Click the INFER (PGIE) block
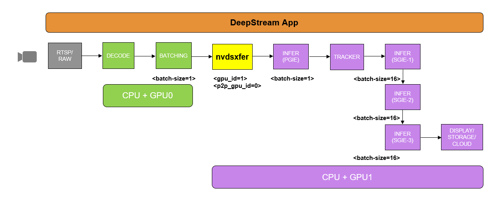The width and height of the screenshot is (502, 199). (291, 57)
